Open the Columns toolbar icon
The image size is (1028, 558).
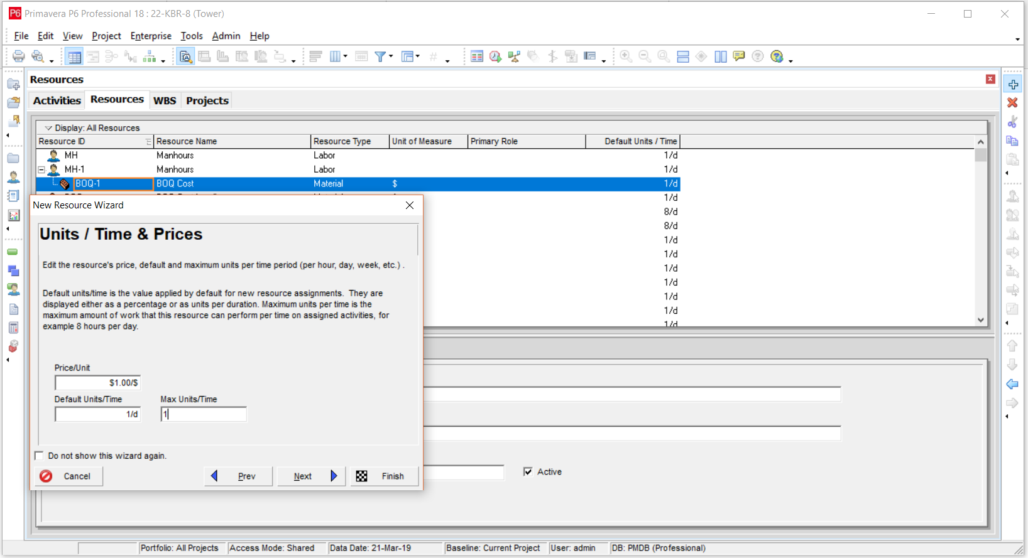(x=336, y=56)
